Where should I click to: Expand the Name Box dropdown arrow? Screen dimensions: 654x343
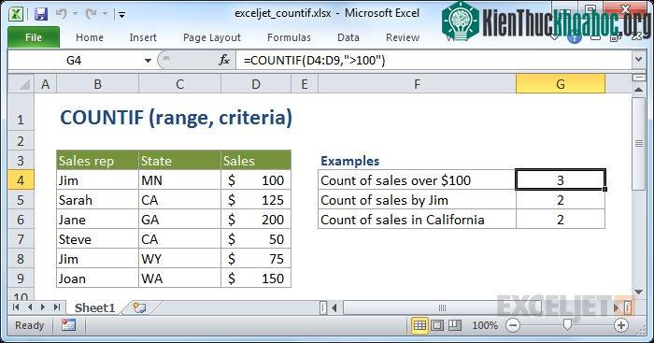click(x=148, y=61)
